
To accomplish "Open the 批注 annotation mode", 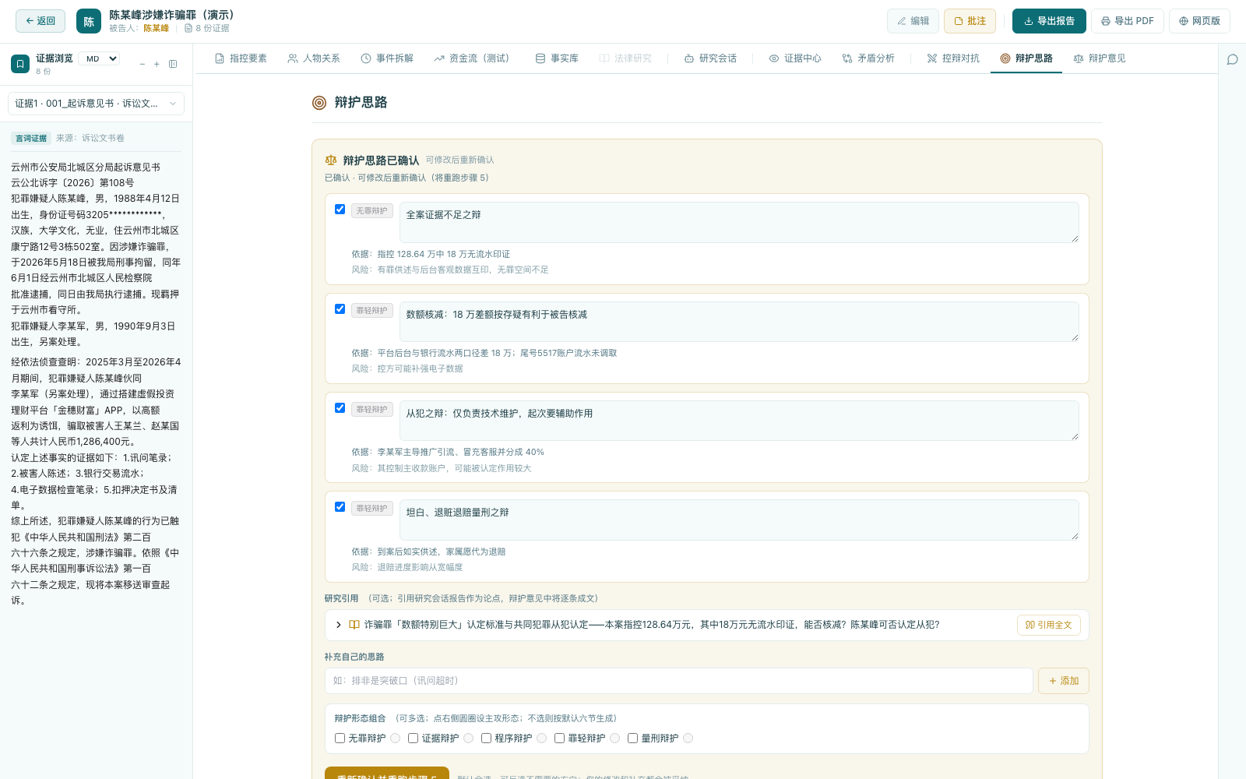I will click(x=970, y=21).
